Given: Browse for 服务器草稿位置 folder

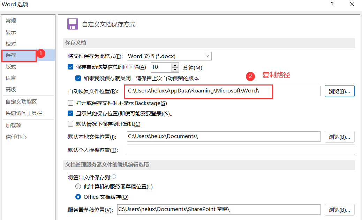Looking at the screenshot, I should 339,210.
